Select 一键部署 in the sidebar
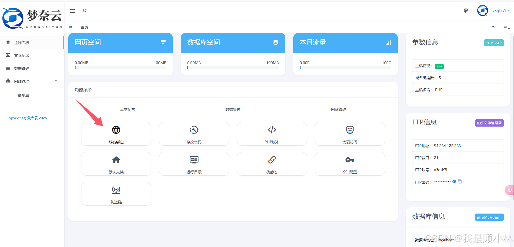514x247 pixels. click(x=22, y=96)
